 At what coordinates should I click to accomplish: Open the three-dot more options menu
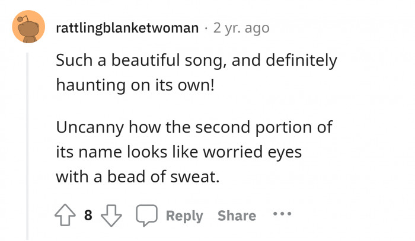point(282,215)
